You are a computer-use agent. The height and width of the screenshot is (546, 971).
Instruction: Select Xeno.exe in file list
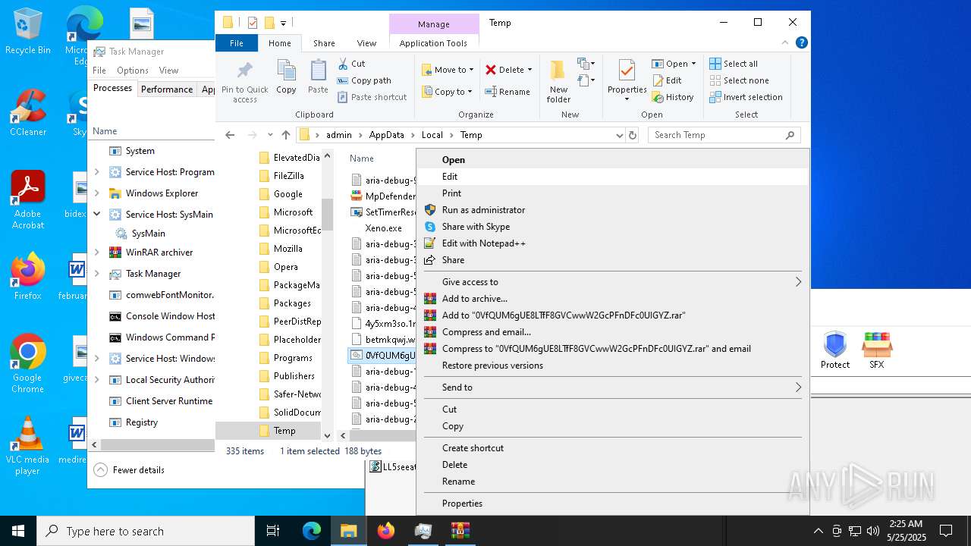tap(384, 228)
